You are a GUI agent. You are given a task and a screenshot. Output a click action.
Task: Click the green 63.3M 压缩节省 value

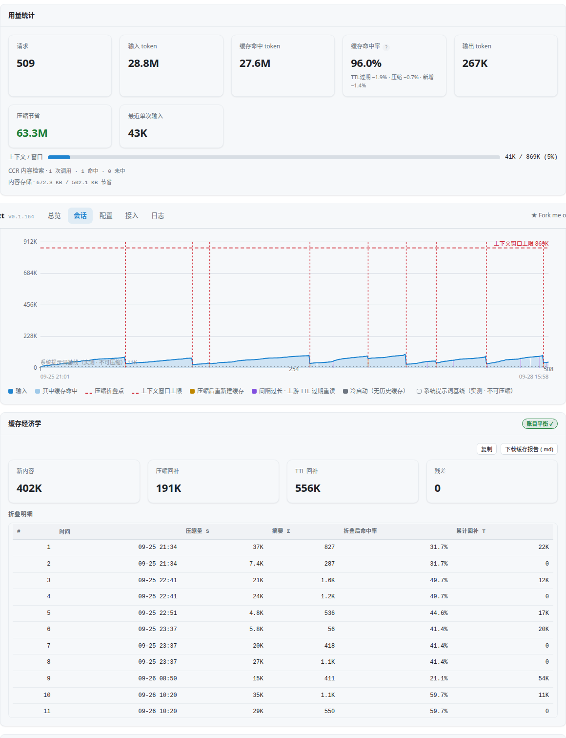click(32, 133)
